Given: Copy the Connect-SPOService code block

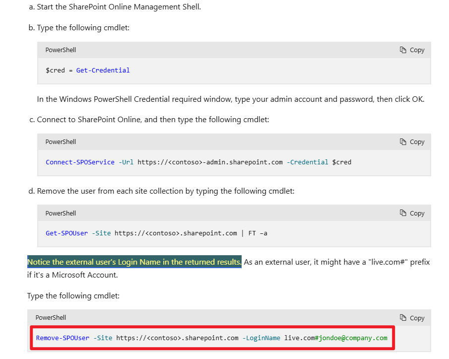Looking at the screenshot, I should pyautogui.click(x=412, y=142).
